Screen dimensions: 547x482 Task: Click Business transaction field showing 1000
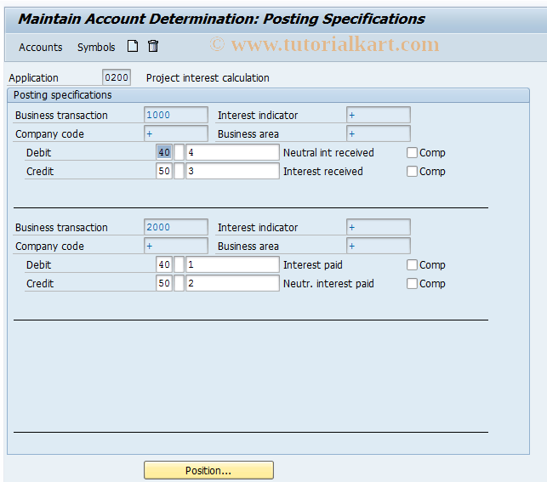pos(176,115)
